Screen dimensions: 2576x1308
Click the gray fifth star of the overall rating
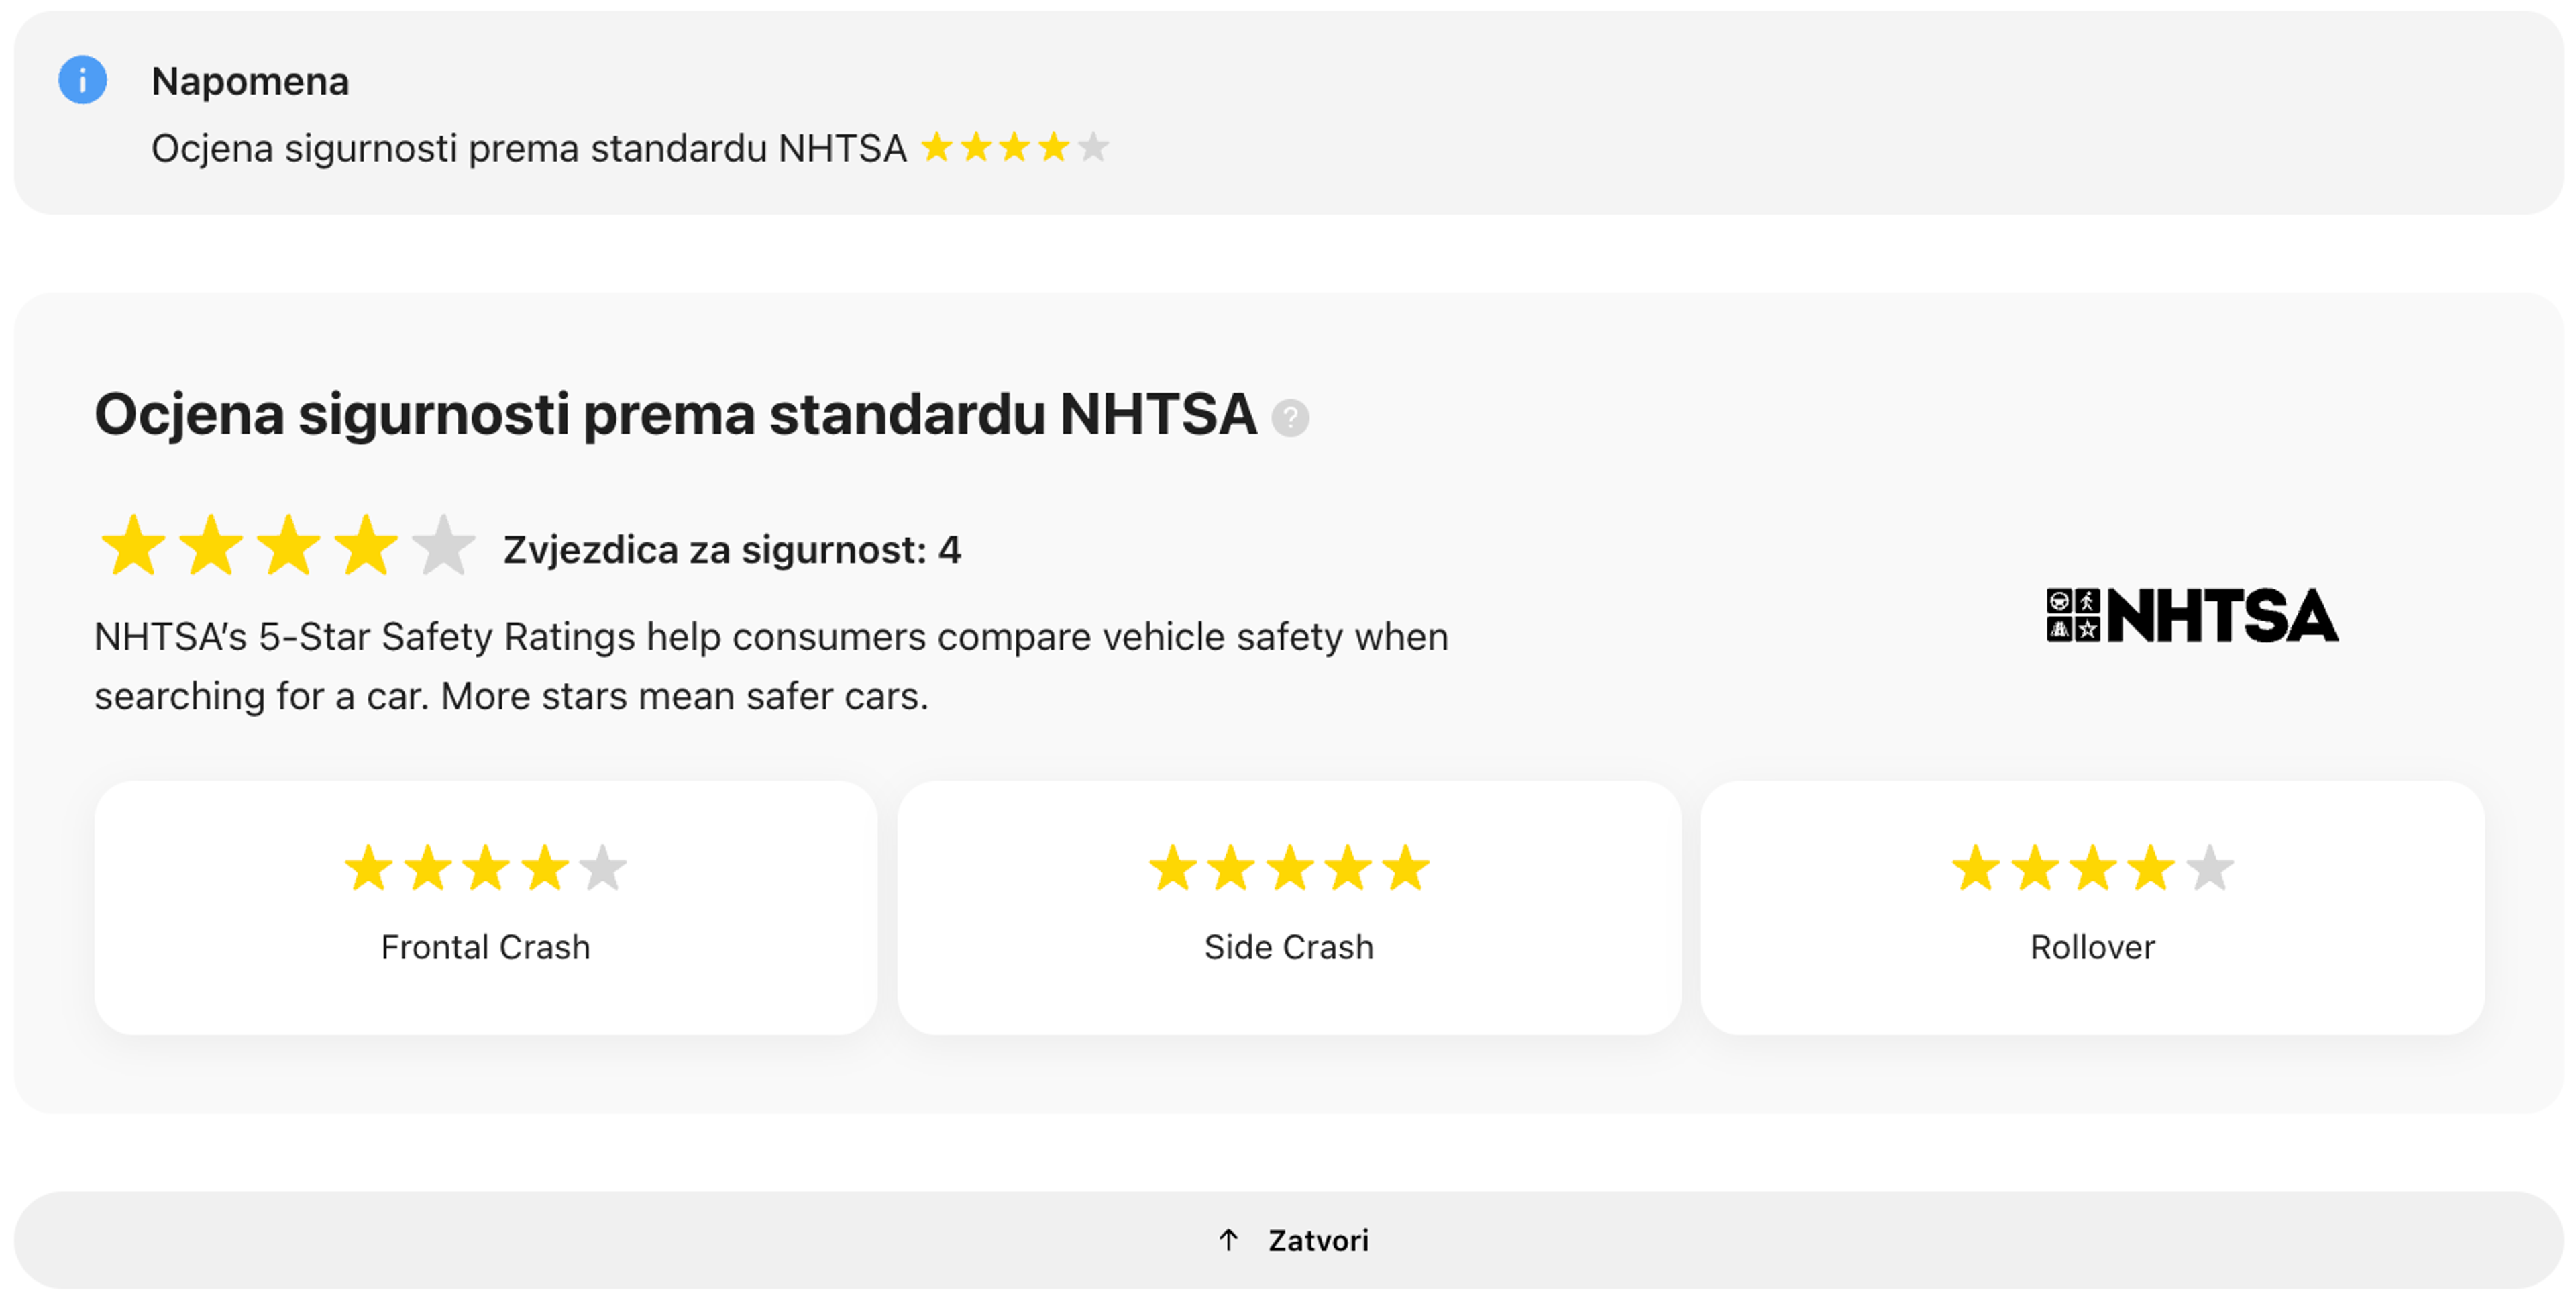tap(443, 546)
